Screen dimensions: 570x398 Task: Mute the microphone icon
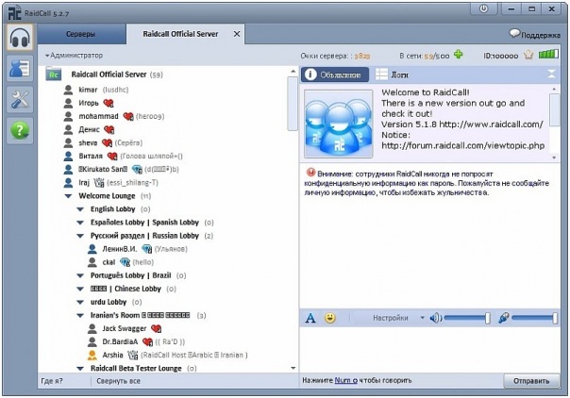503,318
